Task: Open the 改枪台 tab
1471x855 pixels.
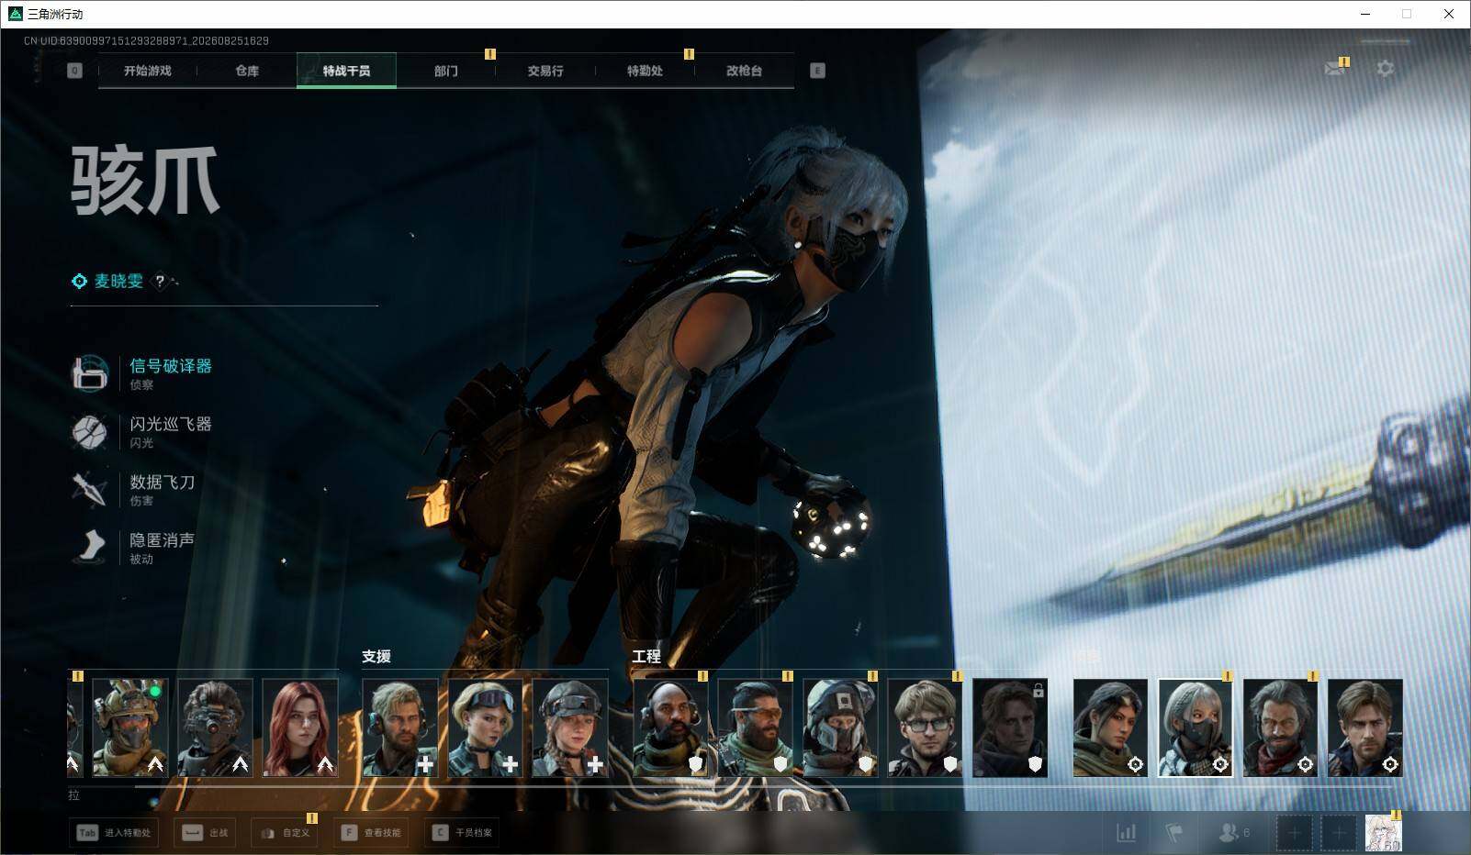Action: (744, 71)
